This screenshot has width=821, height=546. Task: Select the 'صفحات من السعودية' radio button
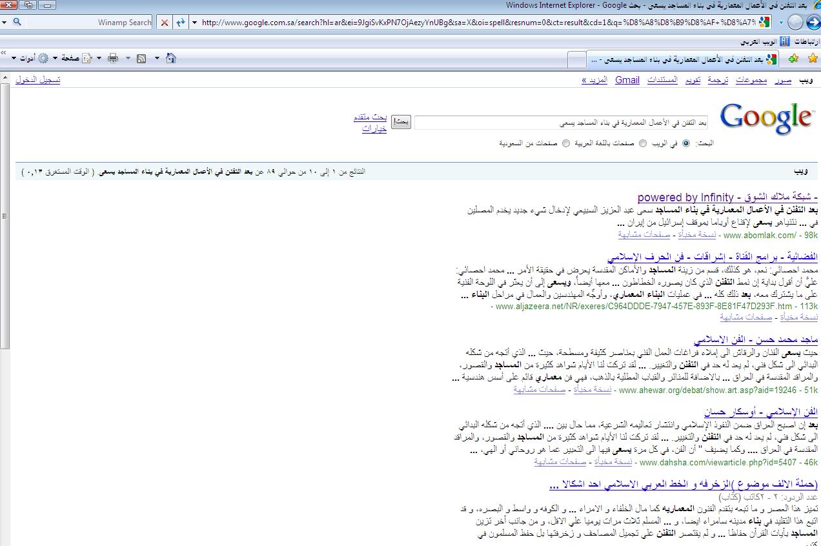coord(566,143)
